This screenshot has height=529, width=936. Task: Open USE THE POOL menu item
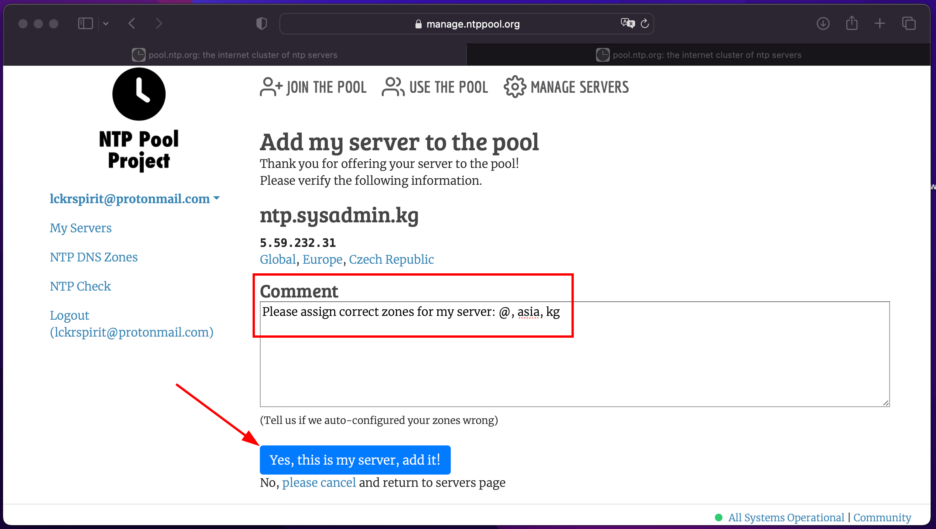[x=435, y=87]
